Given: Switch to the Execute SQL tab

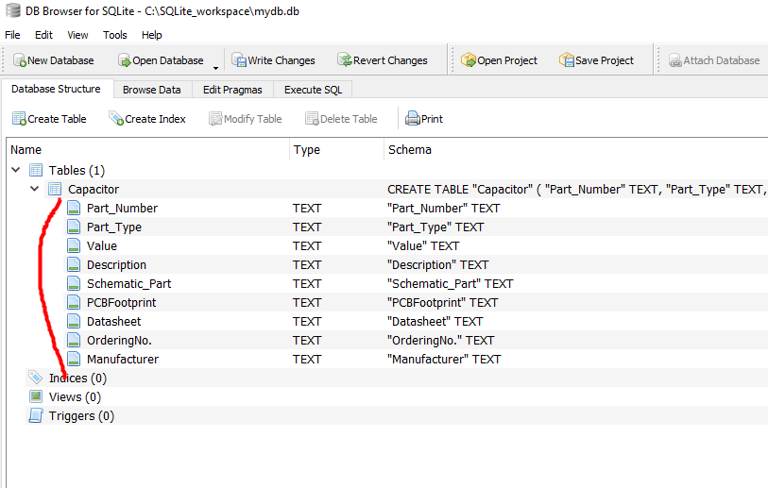Looking at the screenshot, I should (313, 90).
